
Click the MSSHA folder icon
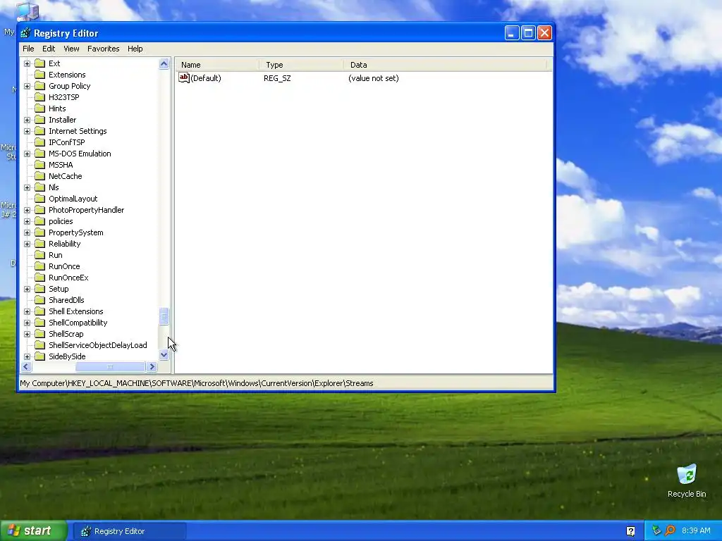click(x=40, y=165)
